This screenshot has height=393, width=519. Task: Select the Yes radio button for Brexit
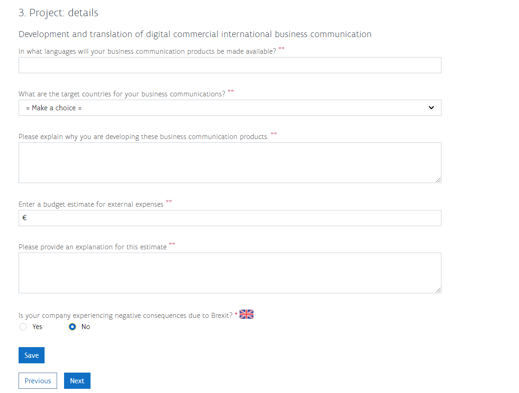click(x=23, y=327)
